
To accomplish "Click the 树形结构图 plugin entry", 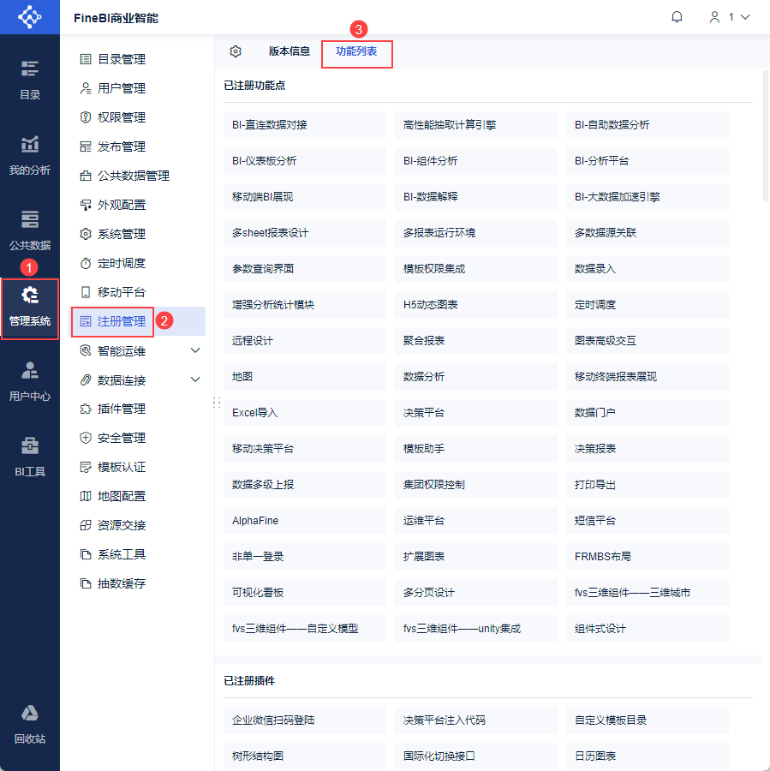I will click(x=305, y=756).
